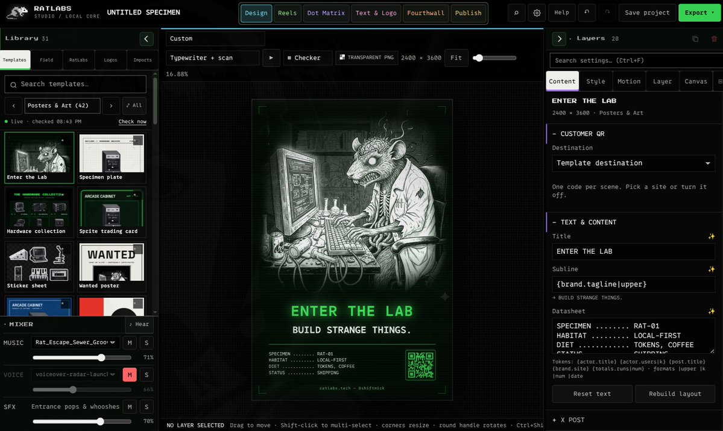Open settings via the gear icon
723x431 pixels.
[537, 13]
